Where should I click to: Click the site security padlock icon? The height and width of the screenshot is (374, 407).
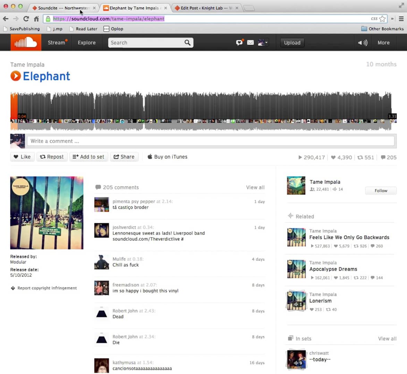48,19
